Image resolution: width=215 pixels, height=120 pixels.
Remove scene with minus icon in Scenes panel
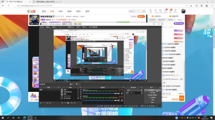(x=44, y=103)
